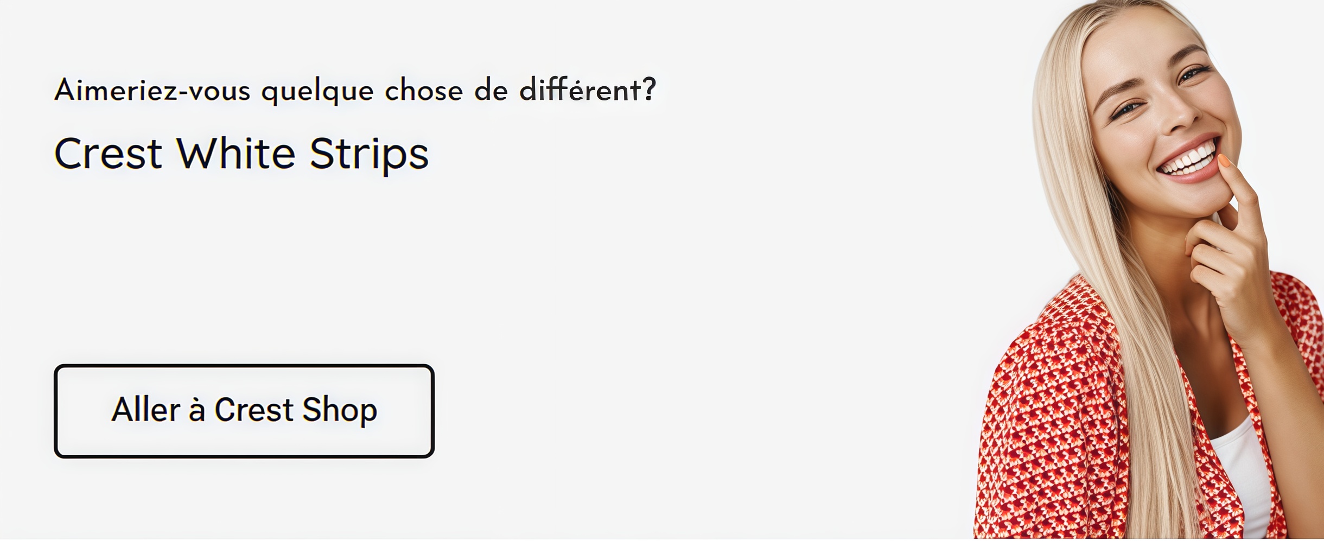Click the word "chose" in the tagline
The width and height of the screenshot is (1324, 541).
(424, 90)
